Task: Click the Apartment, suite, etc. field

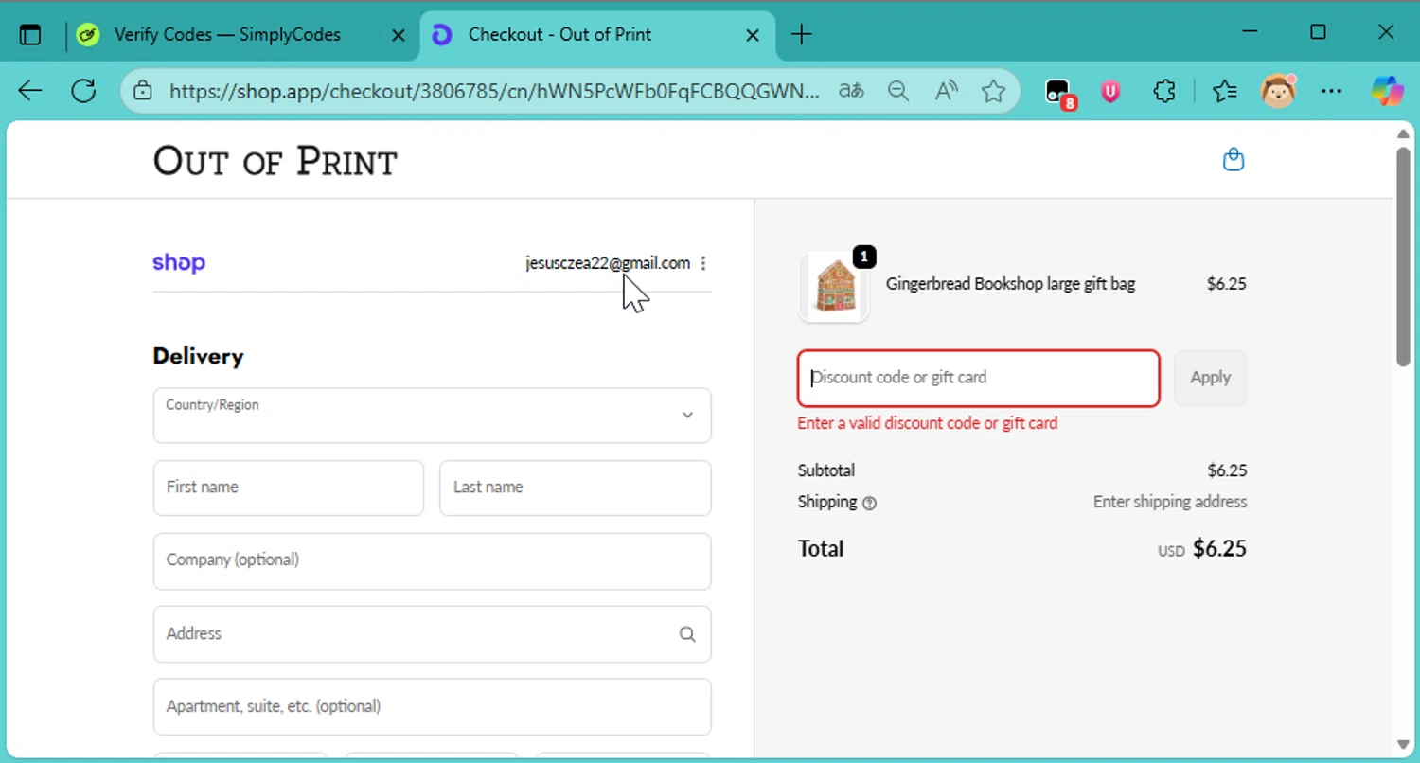Action: [432, 706]
